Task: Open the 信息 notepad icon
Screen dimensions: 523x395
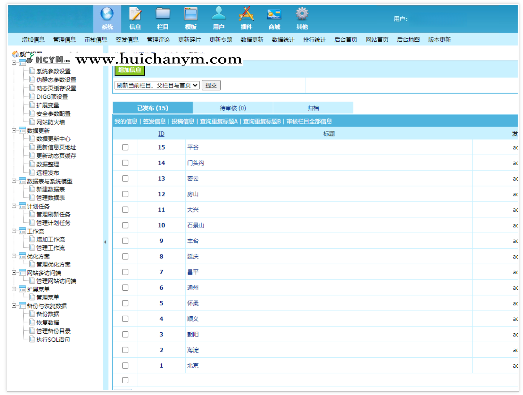Action: click(135, 14)
